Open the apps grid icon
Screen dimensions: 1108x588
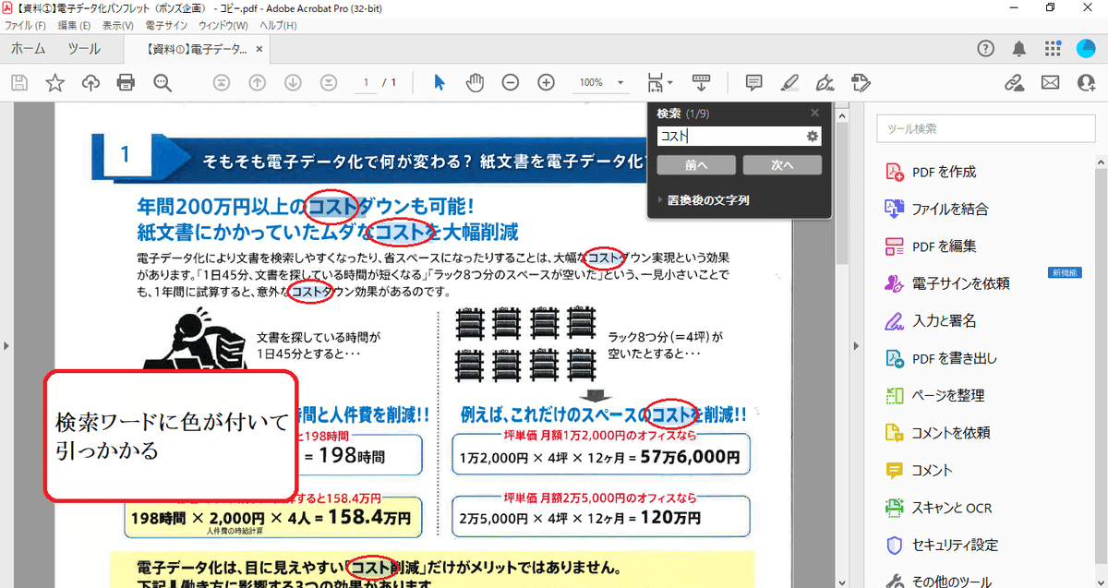1053,49
